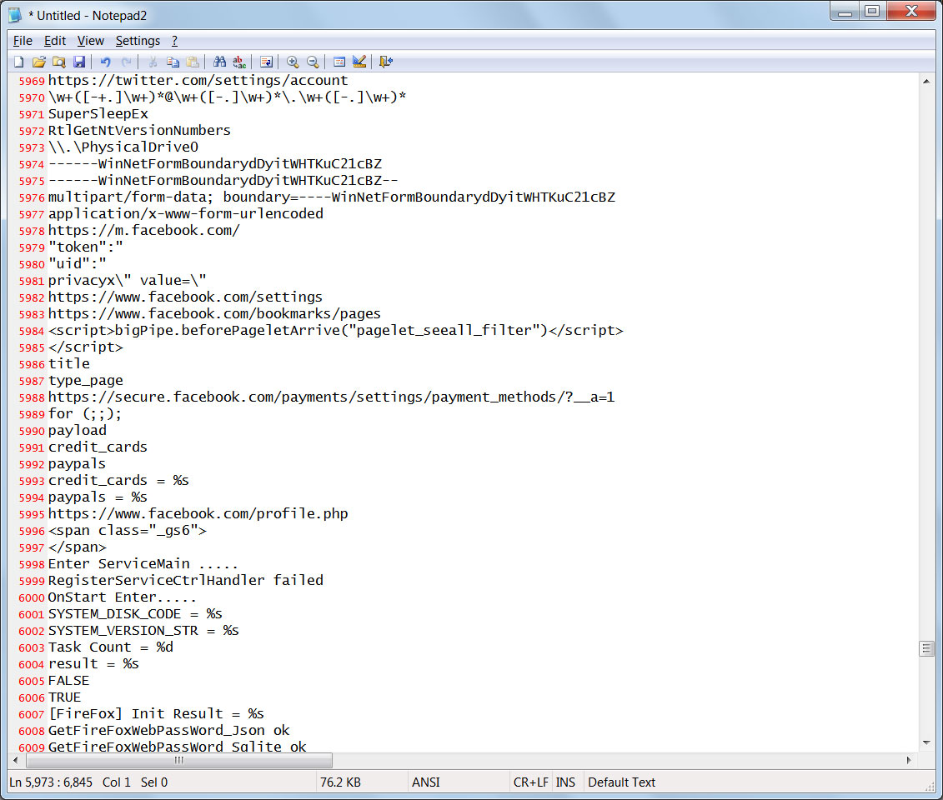Redo the last edit
This screenshot has height=800, width=943.
click(125, 62)
